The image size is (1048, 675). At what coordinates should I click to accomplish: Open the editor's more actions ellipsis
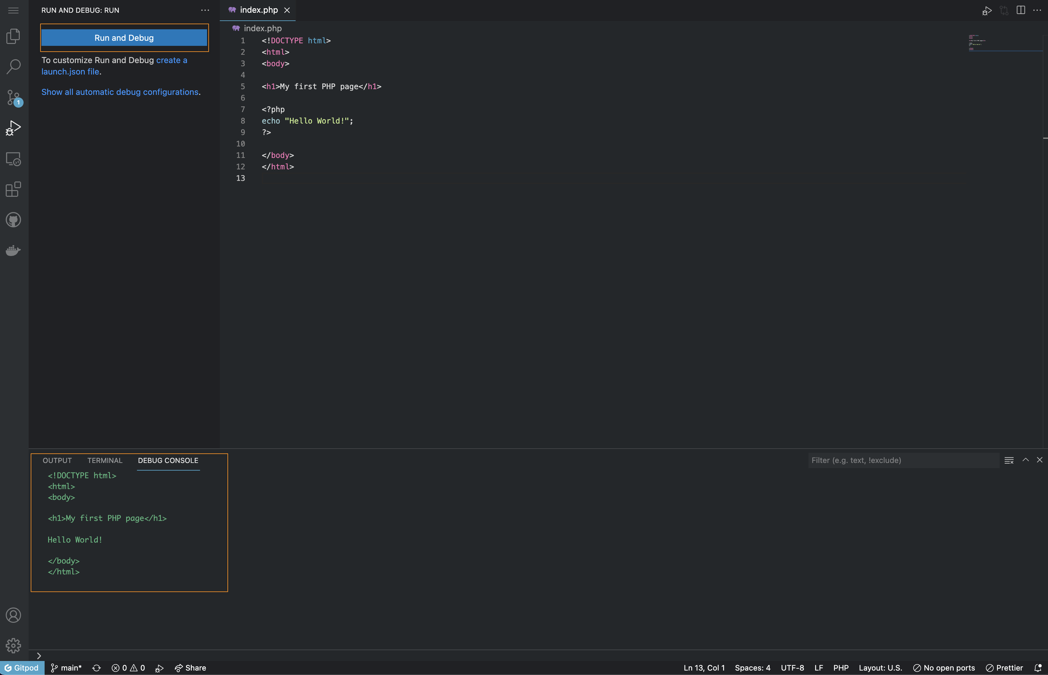(x=1037, y=10)
